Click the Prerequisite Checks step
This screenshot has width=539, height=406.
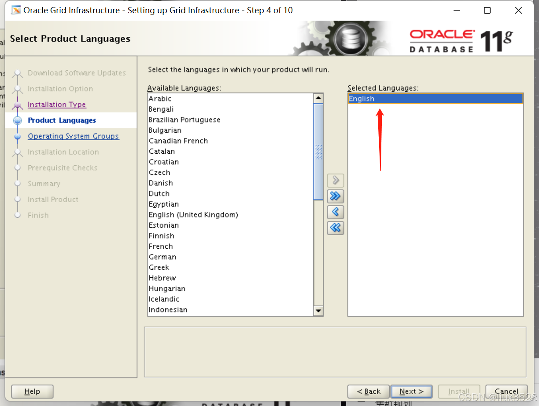point(63,168)
